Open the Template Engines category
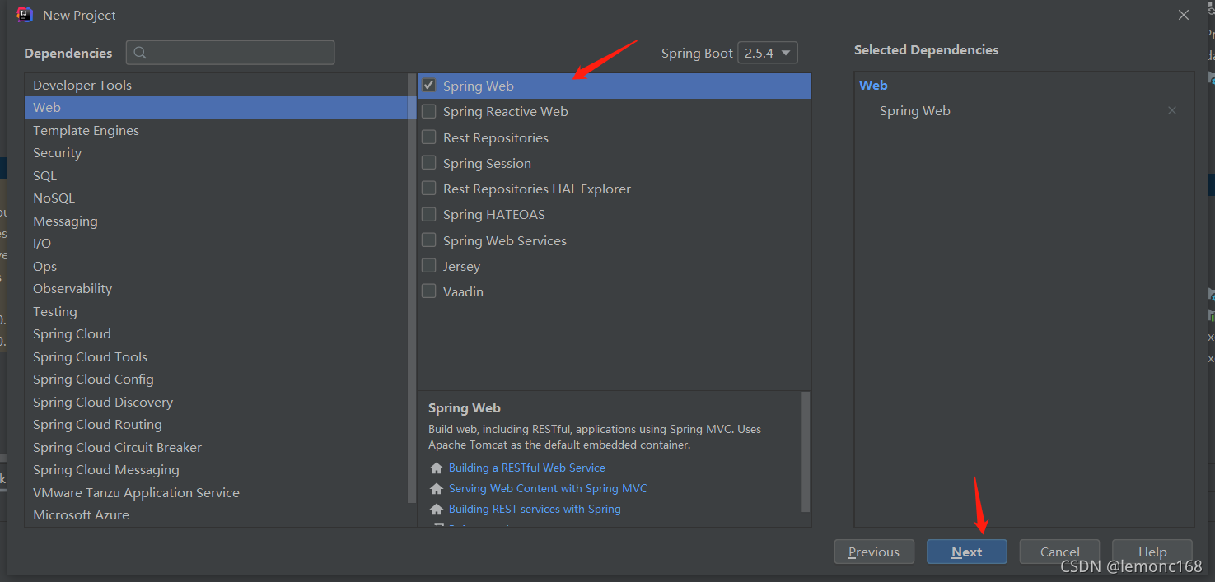Image resolution: width=1215 pixels, height=582 pixels. pos(216,130)
